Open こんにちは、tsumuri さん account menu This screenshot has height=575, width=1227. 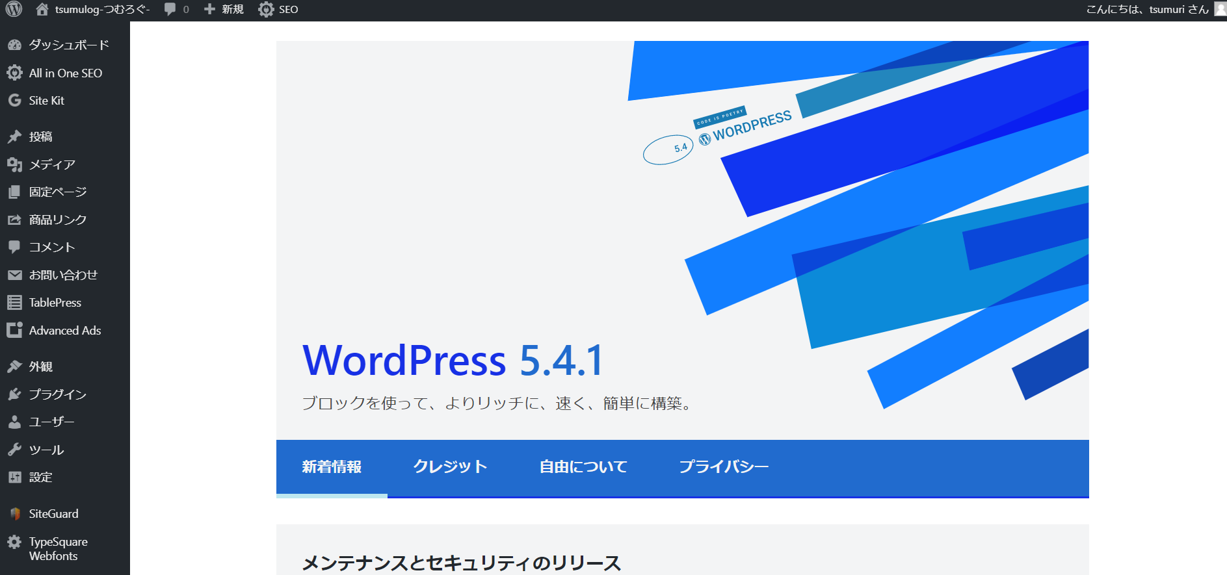1148,9
